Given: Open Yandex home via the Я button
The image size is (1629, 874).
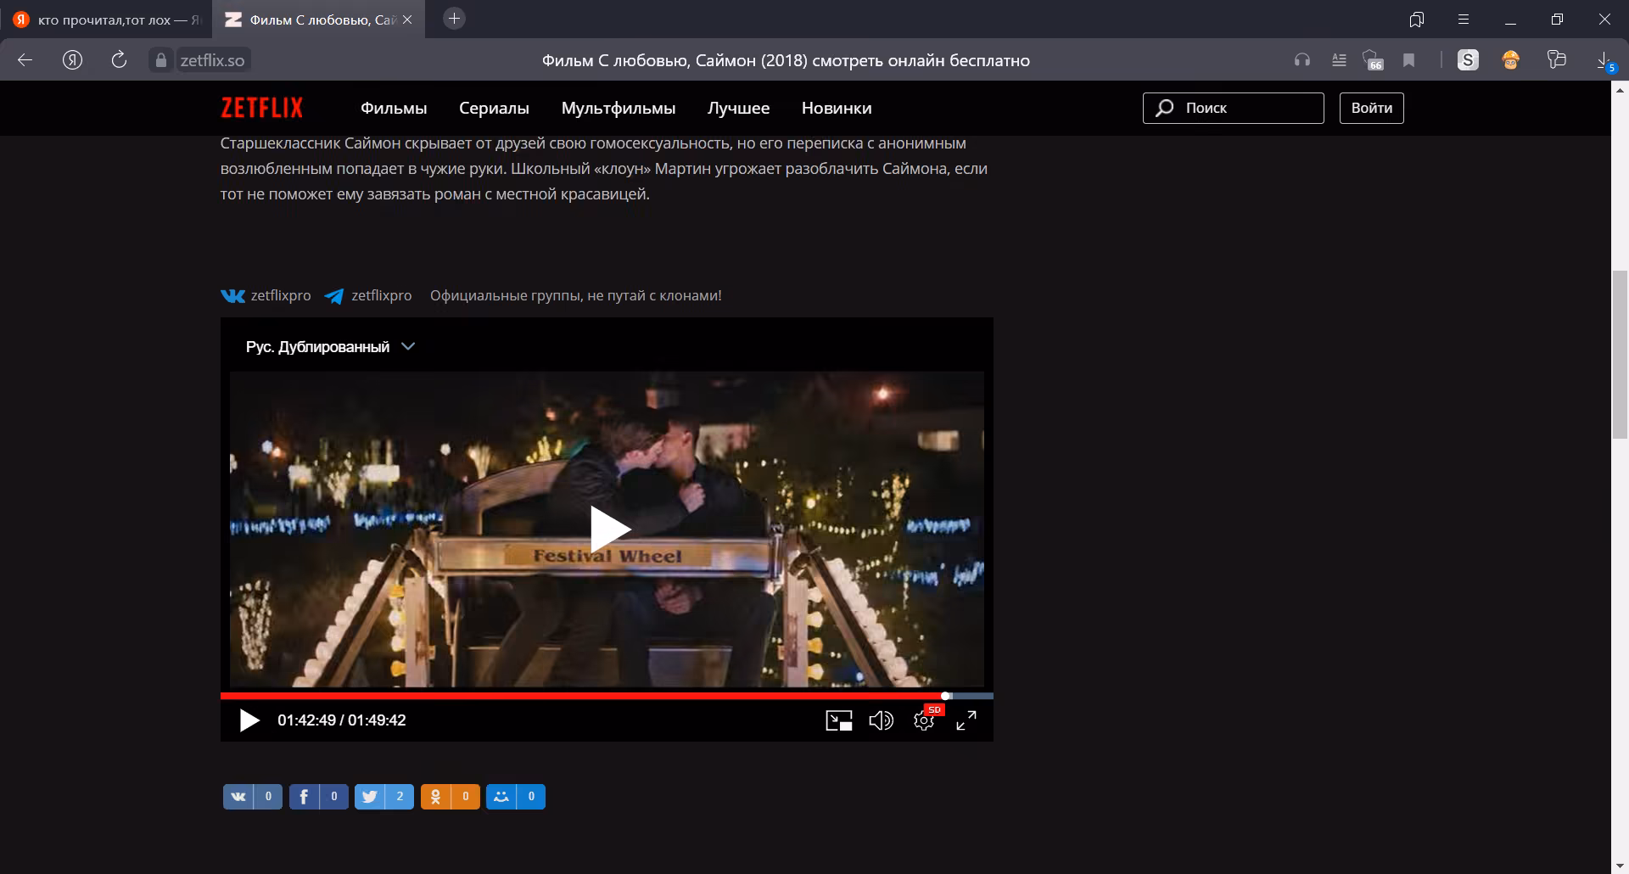Looking at the screenshot, I should tap(73, 60).
